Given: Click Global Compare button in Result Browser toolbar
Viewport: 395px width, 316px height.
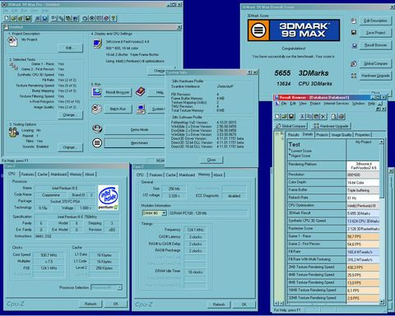Looking at the screenshot, I should click(290, 126).
